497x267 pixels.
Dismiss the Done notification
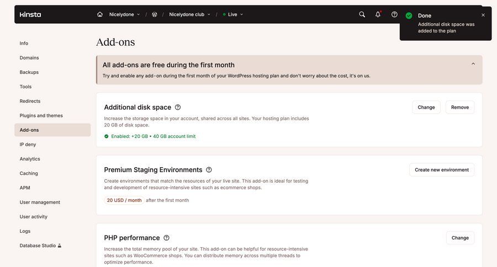click(483, 15)
